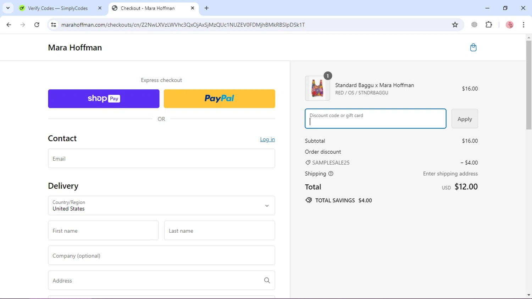The image size is (532, 299).
Task: Open the Chrome three-dot menu
Action: [x=523, y=25]
